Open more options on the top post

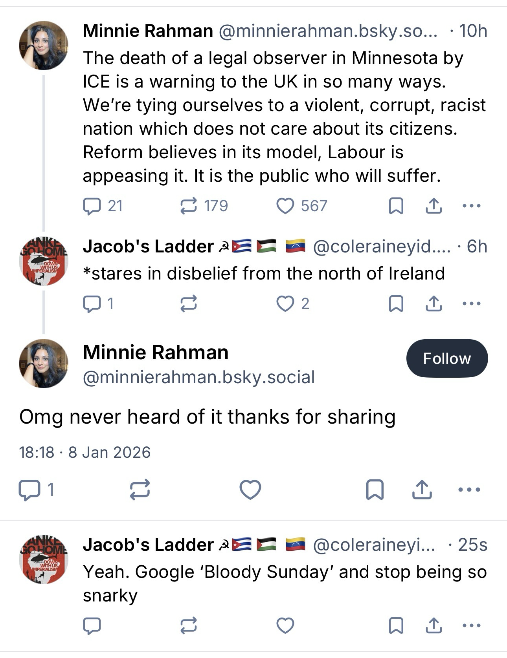click(472, 206)
